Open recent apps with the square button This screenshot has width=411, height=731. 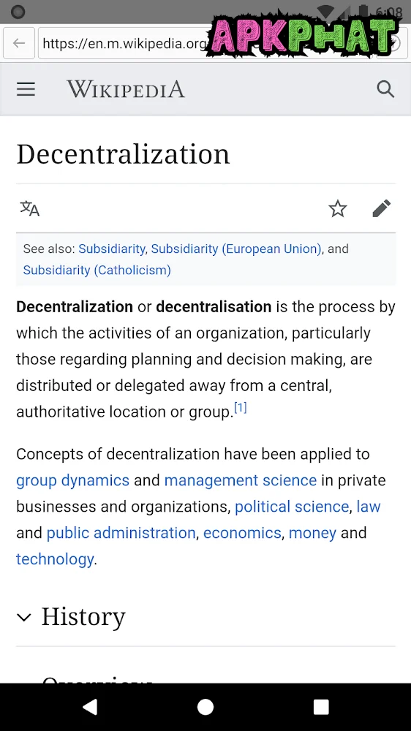[x=321, y=707]
